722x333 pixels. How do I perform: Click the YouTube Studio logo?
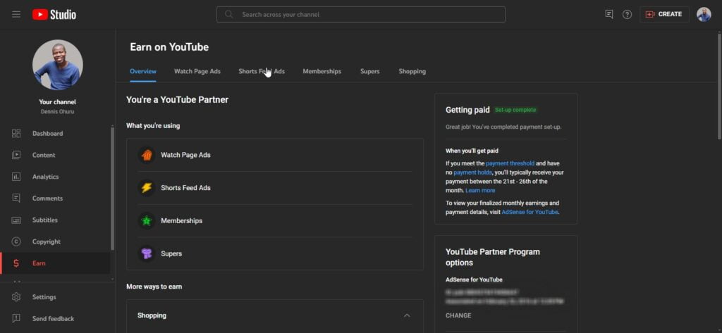pyautogui.click(x=54, y=14)
